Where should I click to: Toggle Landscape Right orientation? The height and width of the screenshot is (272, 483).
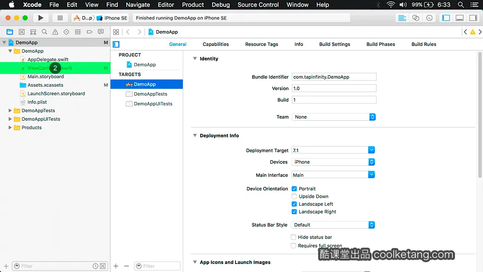[x=294, y=212]
